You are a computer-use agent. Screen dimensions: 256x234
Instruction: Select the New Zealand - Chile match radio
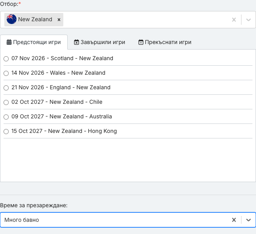click(x=6, y=102)
